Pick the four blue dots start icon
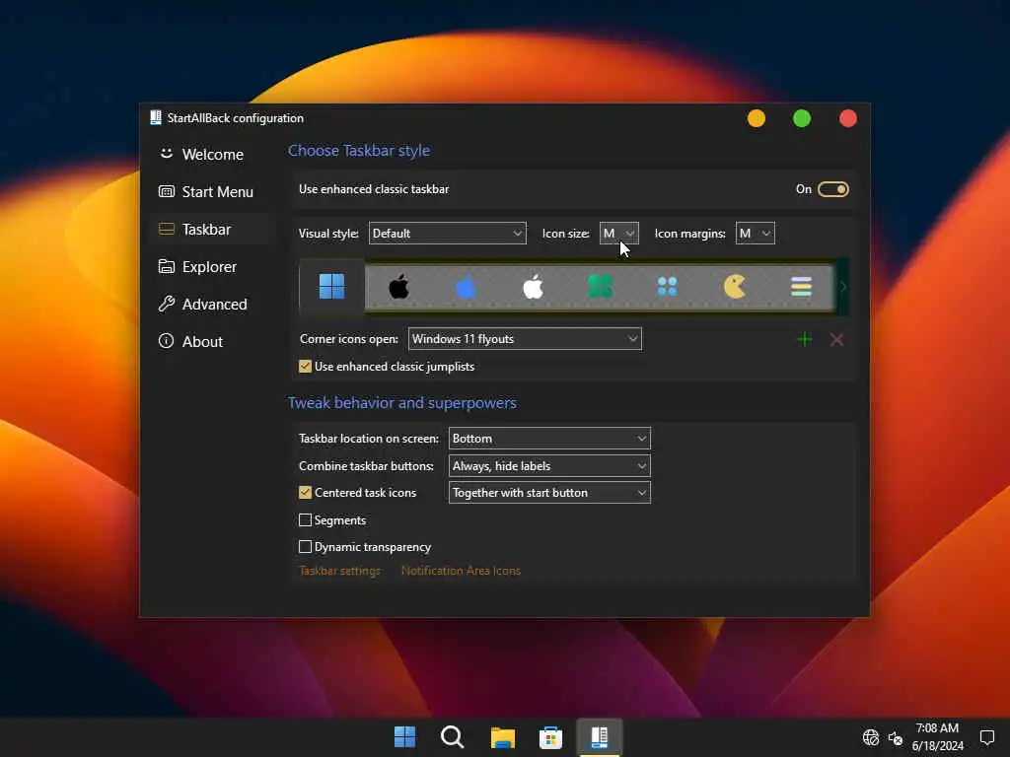The width and height of the screenshot is (1010, 757). [x=667, y=287]
